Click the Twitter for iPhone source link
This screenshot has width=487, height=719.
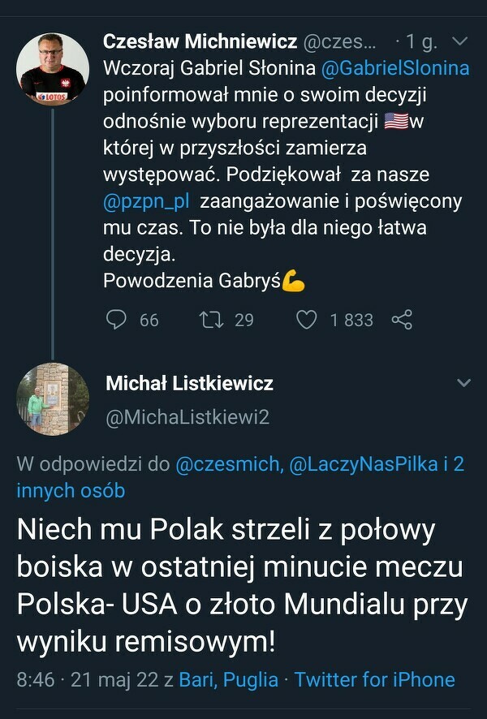point(374,679)
